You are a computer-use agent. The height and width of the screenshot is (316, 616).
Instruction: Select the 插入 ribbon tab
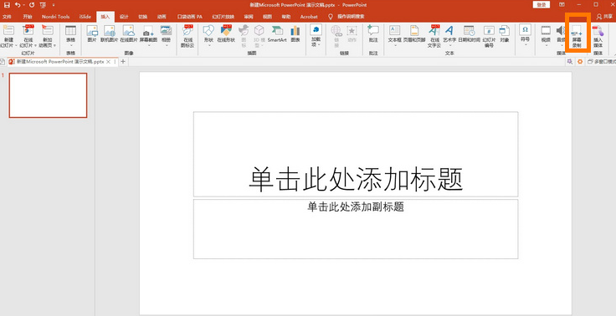pos(105,17)
